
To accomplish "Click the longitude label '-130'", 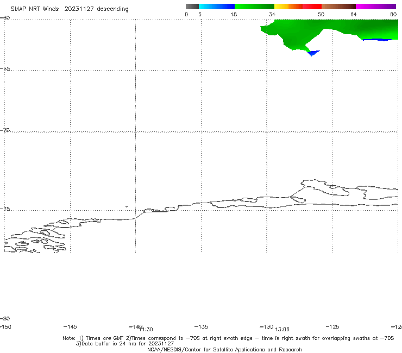I will (267, 327).
